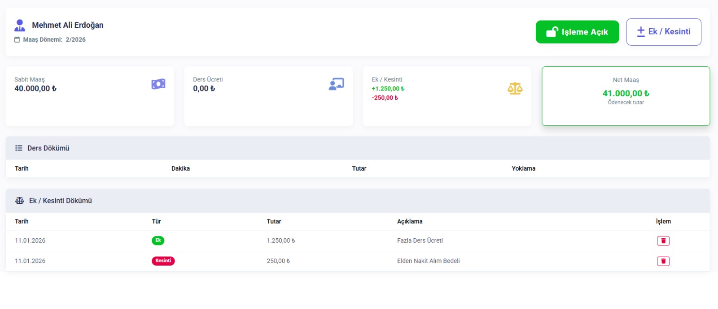Click the Açıklama column header
This screenshot has height=309, width=718.
pyautogui.click(x=410, y=221)
